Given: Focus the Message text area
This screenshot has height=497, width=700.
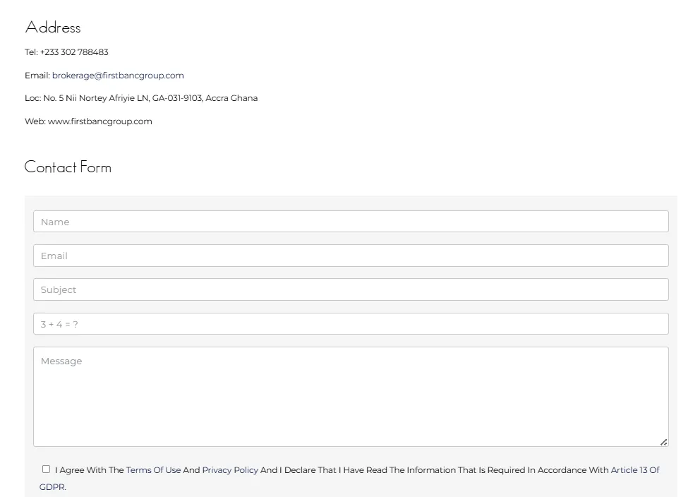Looking at the screenshot, I should click(x=351, y=396).
